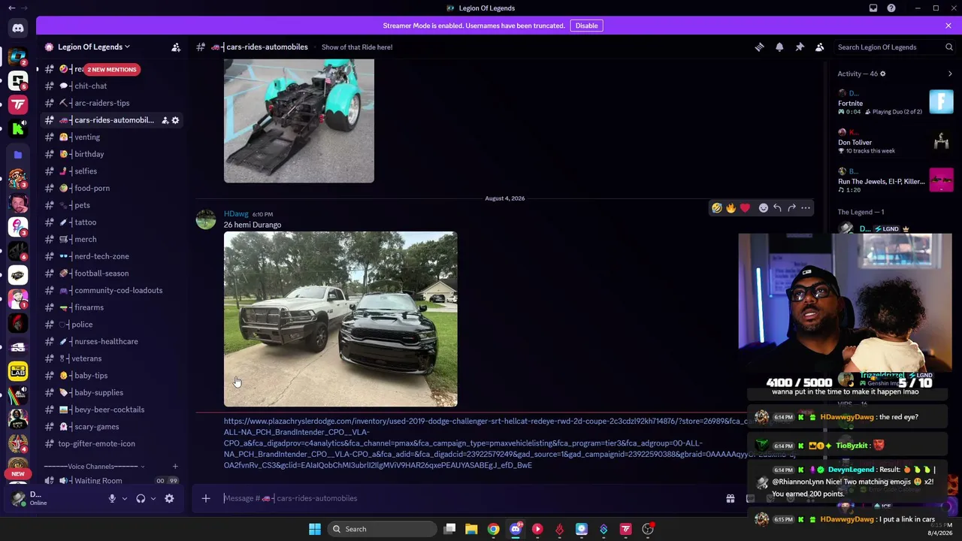This screenshot has width=962, height=541.
Task: Open own user profile panel
Action: coord(53,498)
